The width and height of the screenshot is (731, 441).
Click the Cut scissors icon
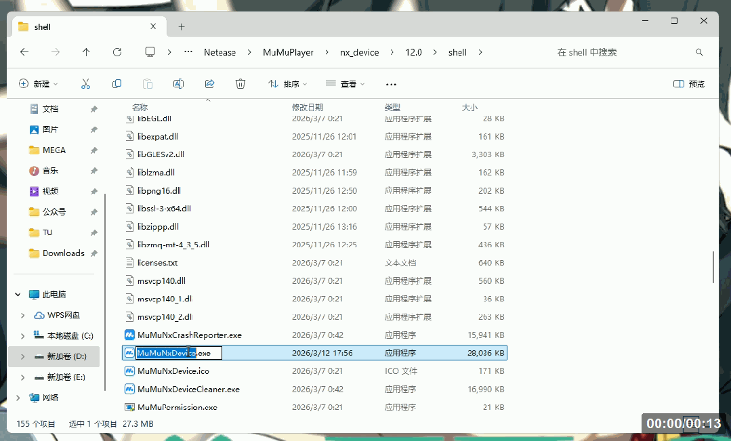click(85, 84)
